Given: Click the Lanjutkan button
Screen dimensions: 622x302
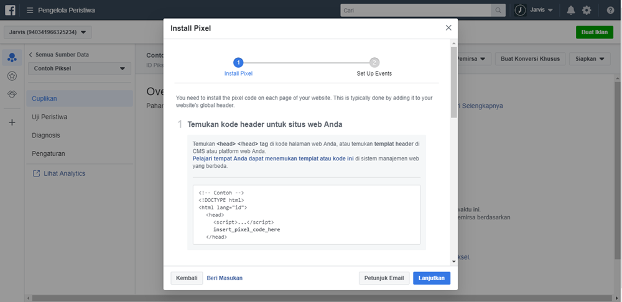Looking at the screenshot, I should pos(432,278).
